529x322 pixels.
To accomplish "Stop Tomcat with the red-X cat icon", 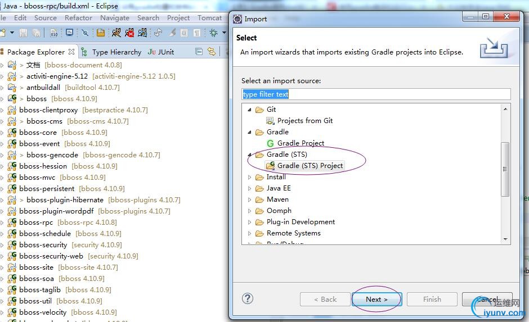I will point(129,33).
